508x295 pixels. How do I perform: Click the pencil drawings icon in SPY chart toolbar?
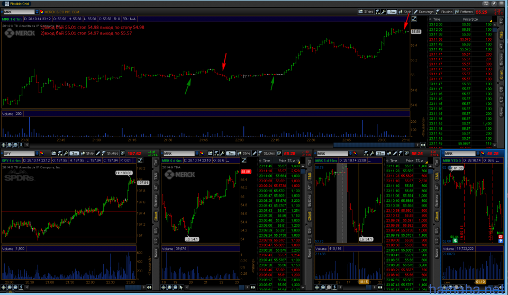point(98,154)
